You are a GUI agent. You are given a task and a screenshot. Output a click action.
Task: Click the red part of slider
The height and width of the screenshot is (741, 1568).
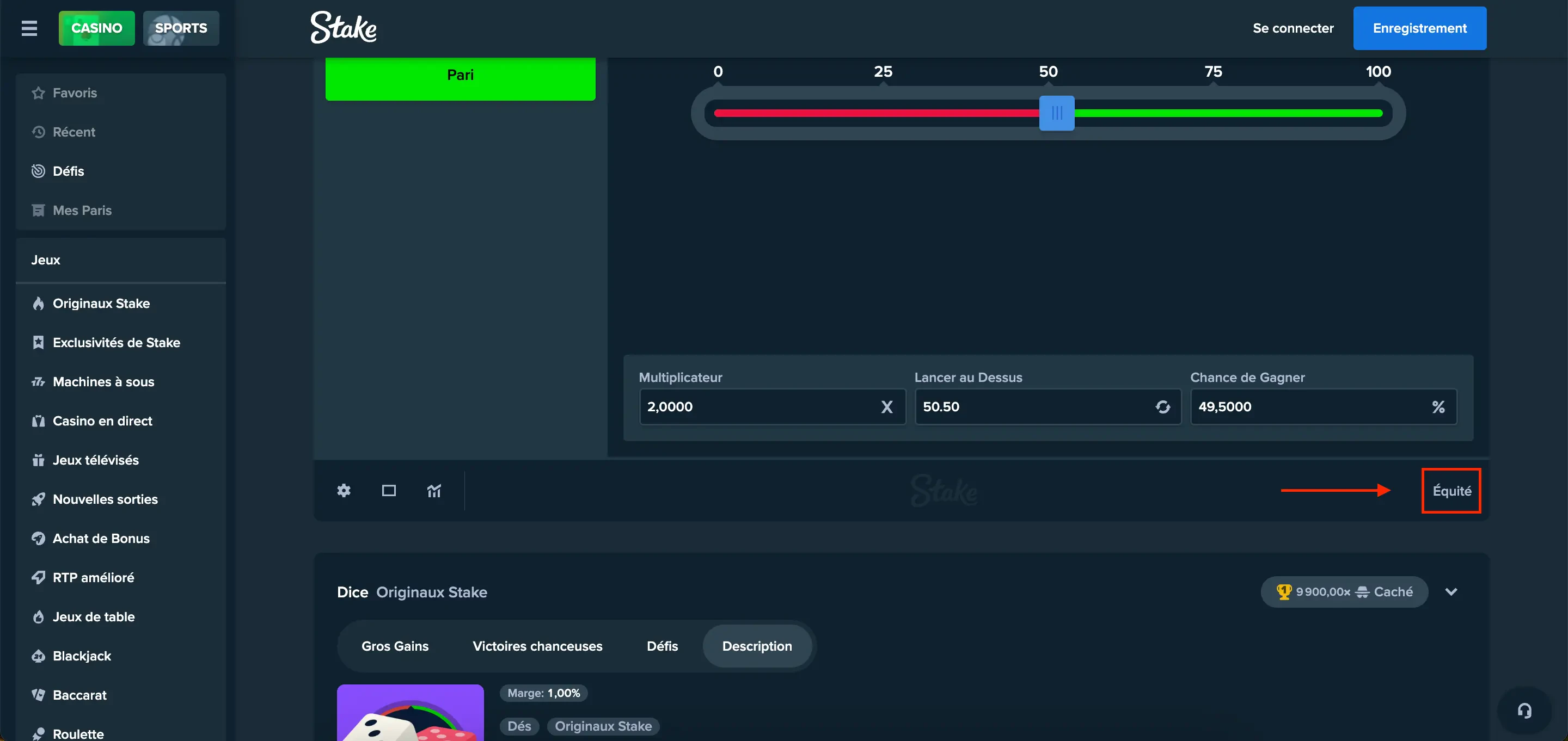point(877,113)
